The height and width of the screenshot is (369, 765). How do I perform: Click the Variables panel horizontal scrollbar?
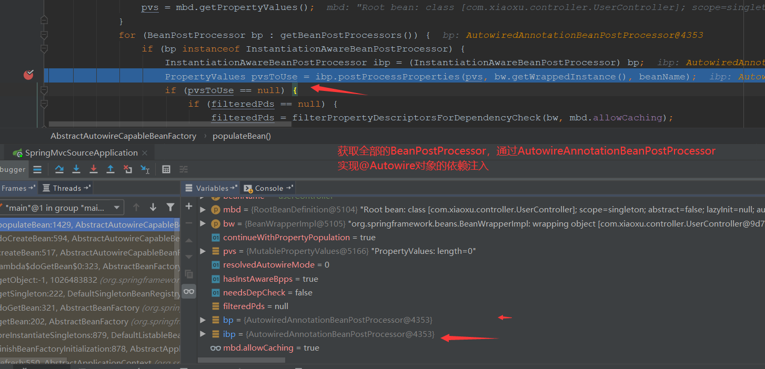tap(241, 360)
